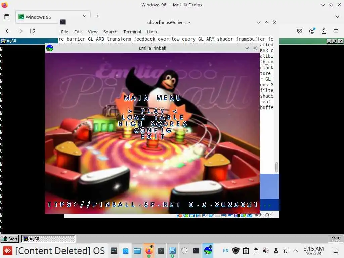Minimize the ttyS0 window in Windows 96
This screenshot has width=344, height=258.
tap(329, 41)
